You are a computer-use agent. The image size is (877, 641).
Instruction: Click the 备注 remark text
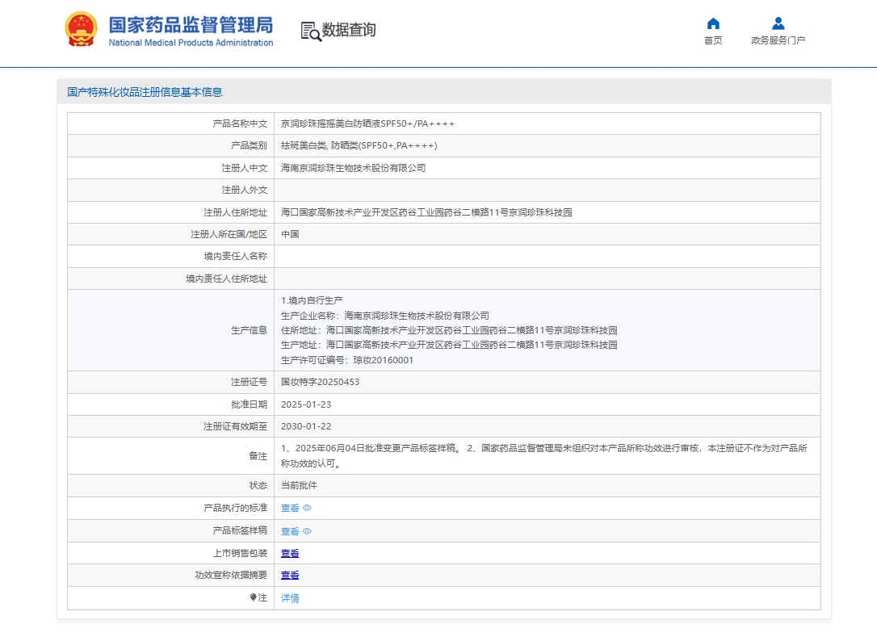pyautogui.click(x=543, y=456)
